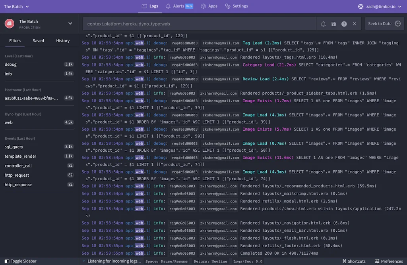
Task: Open the zach@timber.io account menu
Action: (x=380, y=6)
